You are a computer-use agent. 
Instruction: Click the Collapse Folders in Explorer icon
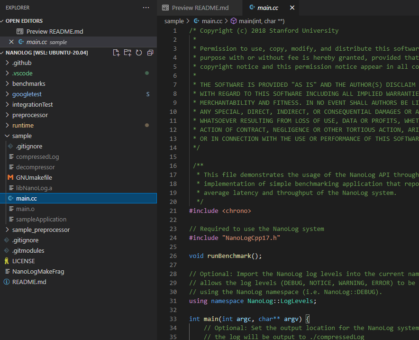(x=147, y=54)
